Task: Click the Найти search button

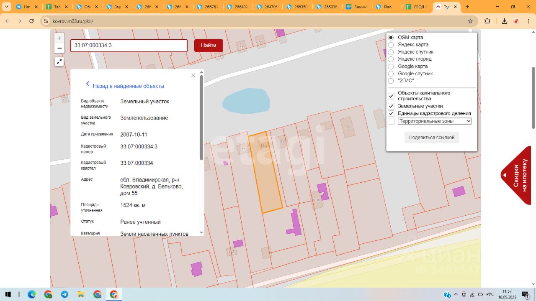Action: pos(209,46)
